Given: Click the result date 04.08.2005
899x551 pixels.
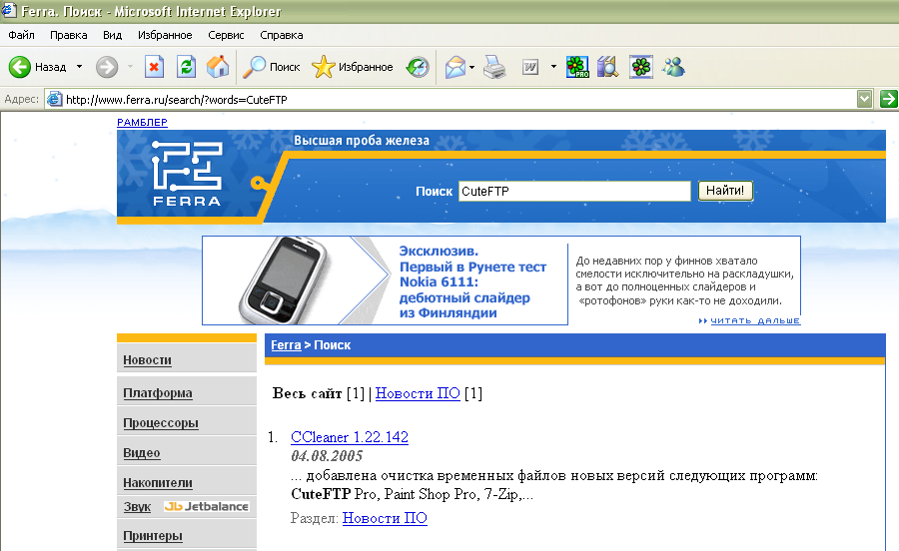Looking at the screenshot, I should click(x=327, y=456).
